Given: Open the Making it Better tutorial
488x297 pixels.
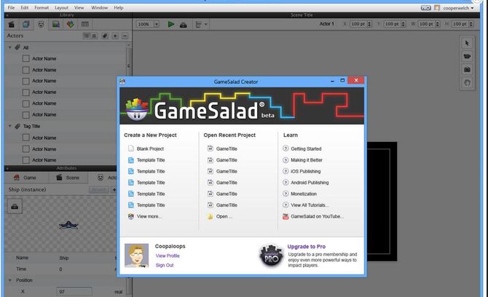Looking at the screenshot, I should click(307, 160).
